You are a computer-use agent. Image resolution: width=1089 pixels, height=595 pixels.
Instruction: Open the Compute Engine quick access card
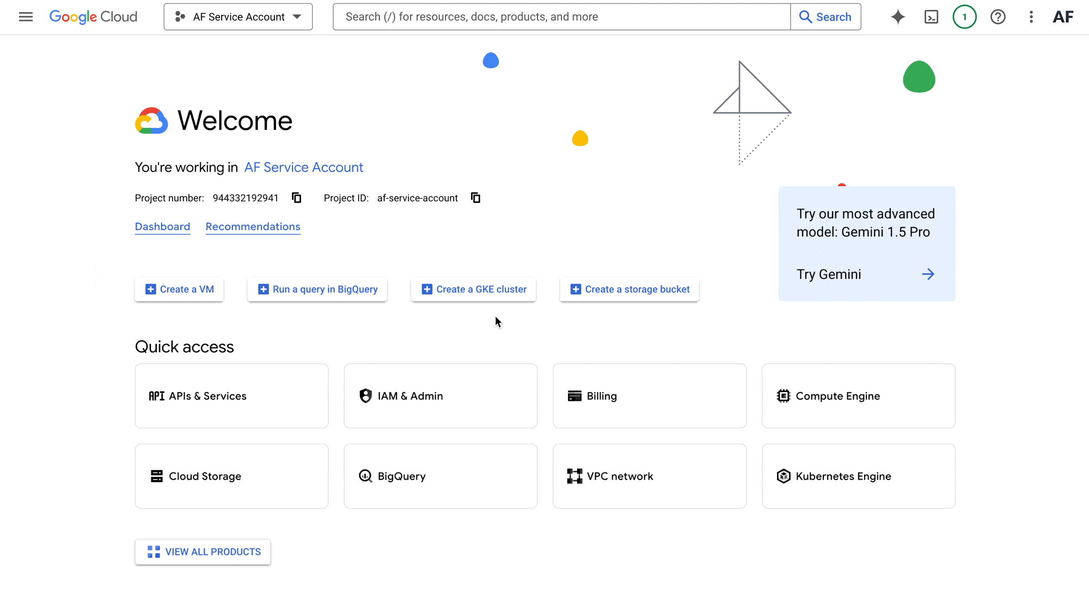[x=858, y=396]
